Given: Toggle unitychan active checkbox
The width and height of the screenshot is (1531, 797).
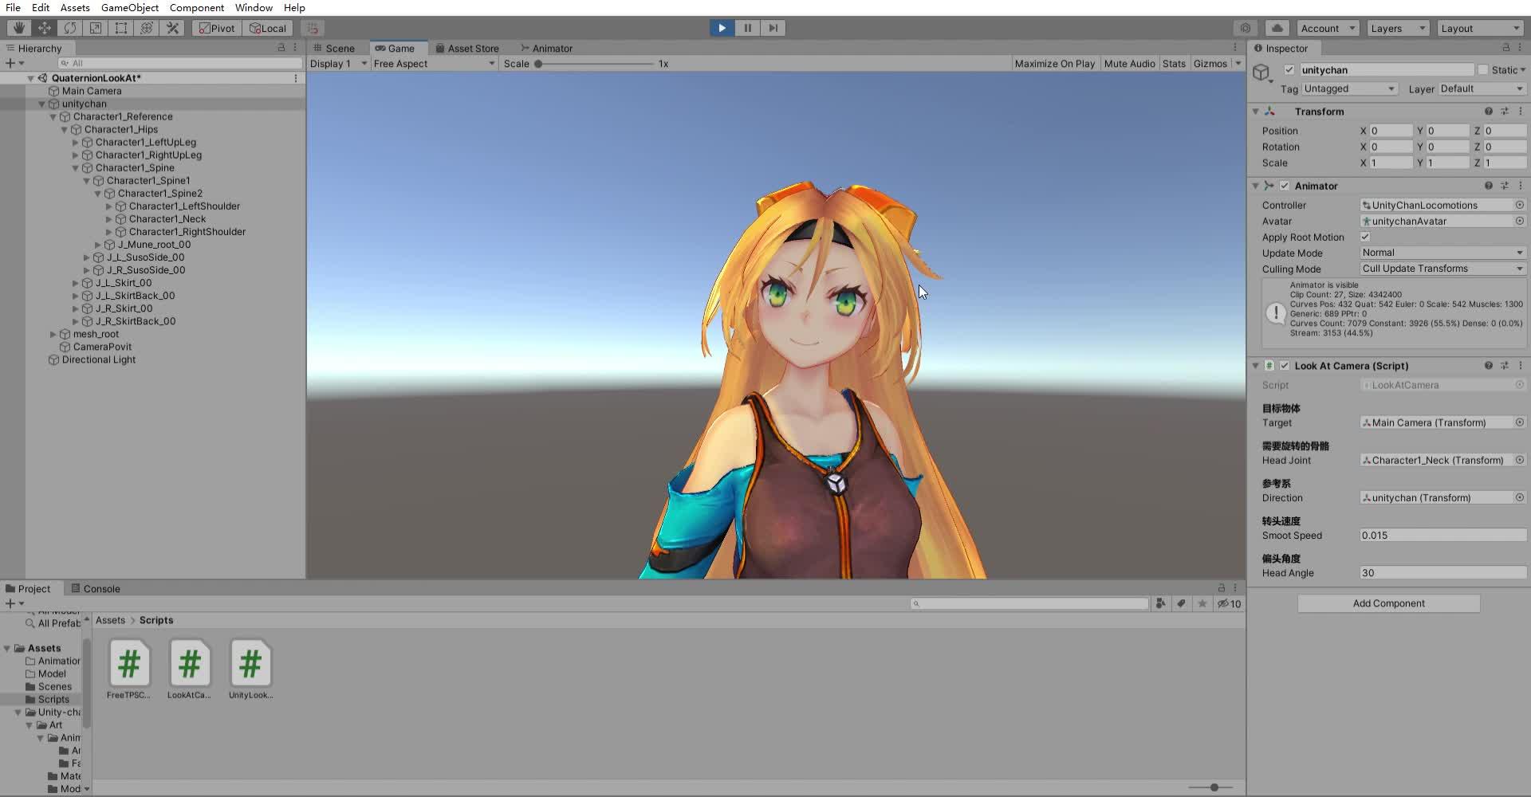Looking at the screenshot, I should [1289, 70].
